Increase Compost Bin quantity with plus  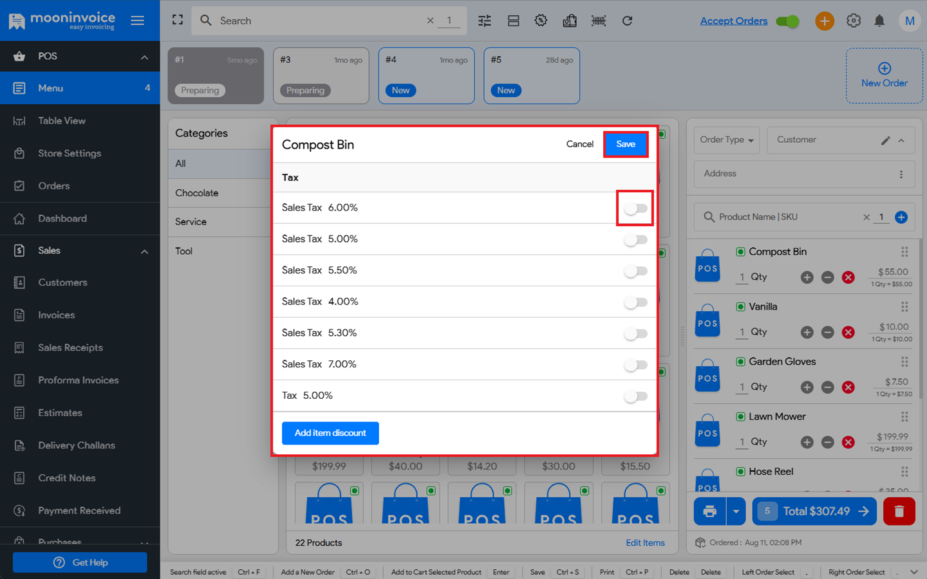(807, 277)
